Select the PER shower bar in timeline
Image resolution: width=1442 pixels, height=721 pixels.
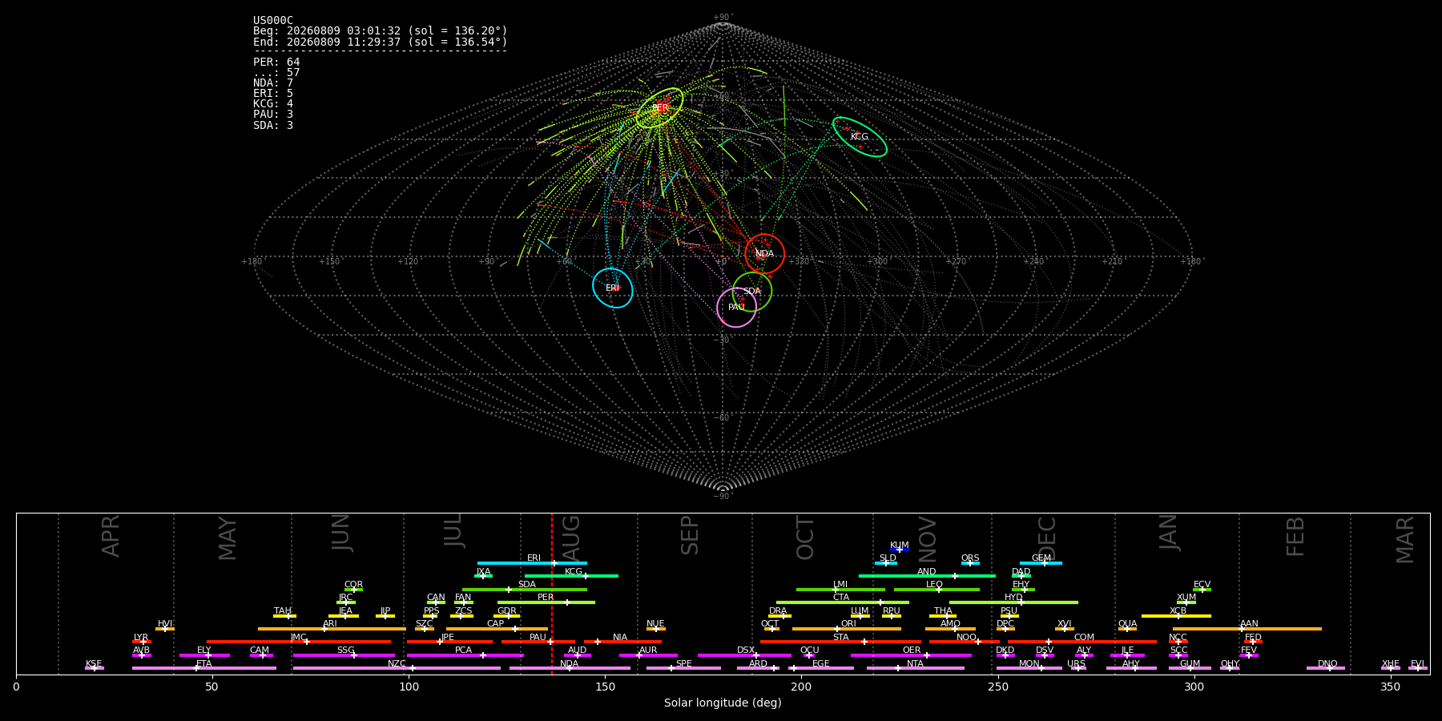pyautogui.click(x=546, y=602)
